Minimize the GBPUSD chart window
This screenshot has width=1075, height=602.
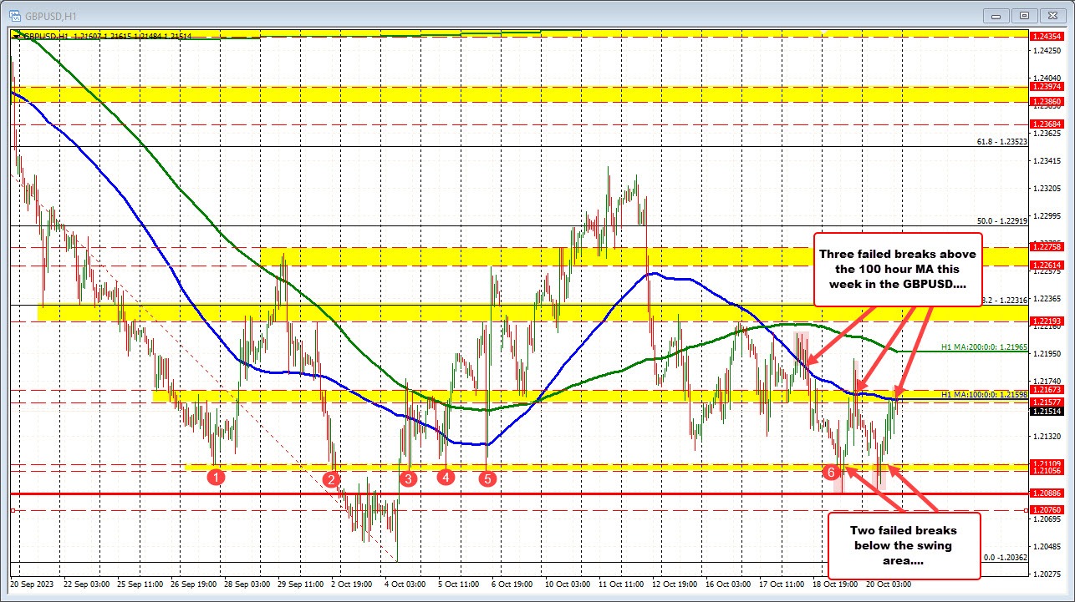coord(996,15)
